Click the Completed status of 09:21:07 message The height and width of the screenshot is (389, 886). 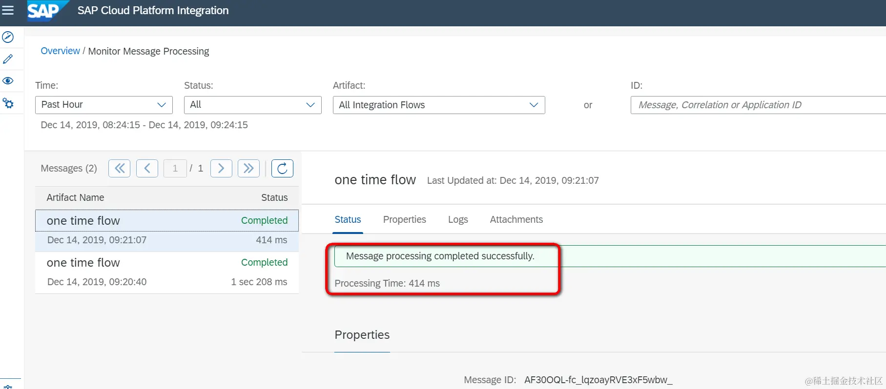(264, 220)
